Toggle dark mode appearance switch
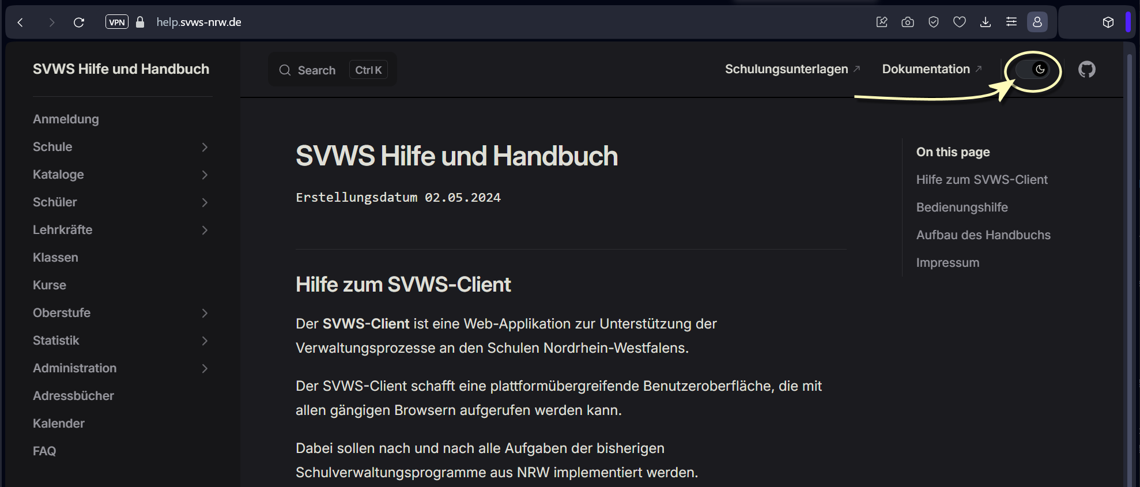This screenshot has height=487, width=1140. point(1032,70)
